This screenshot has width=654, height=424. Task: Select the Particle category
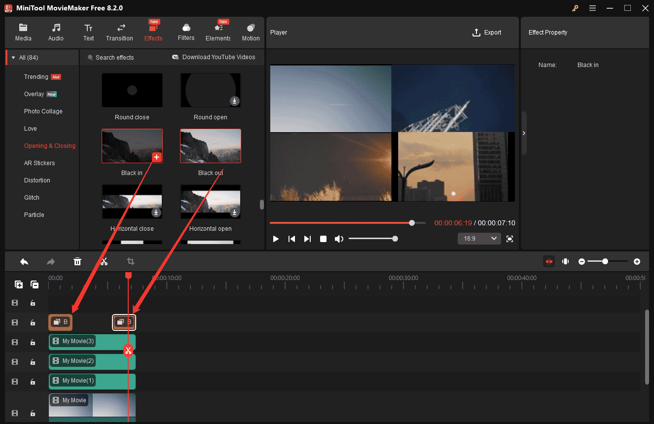(34, 215)
